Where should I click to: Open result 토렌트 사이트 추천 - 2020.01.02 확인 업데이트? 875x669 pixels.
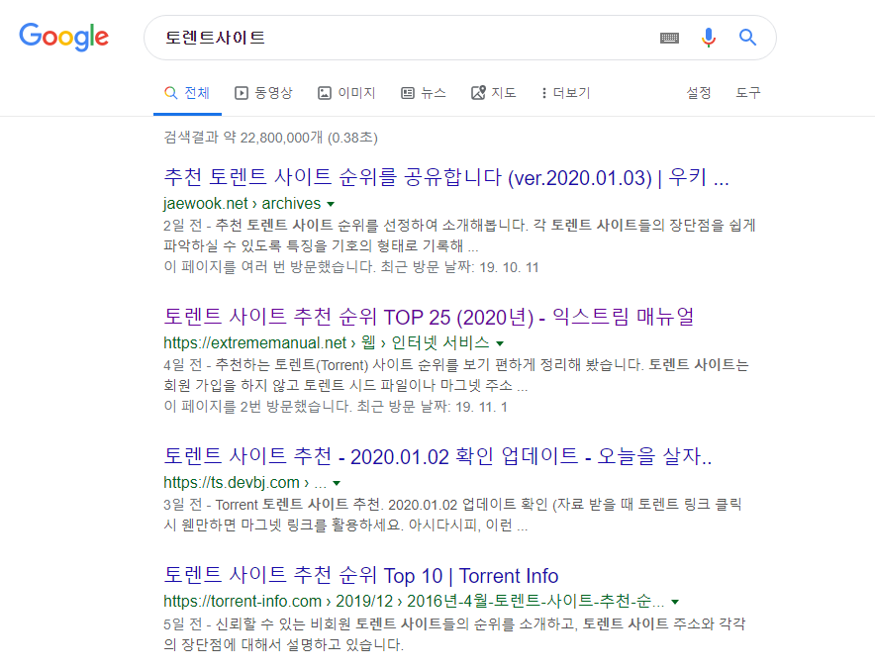[437, 456]
